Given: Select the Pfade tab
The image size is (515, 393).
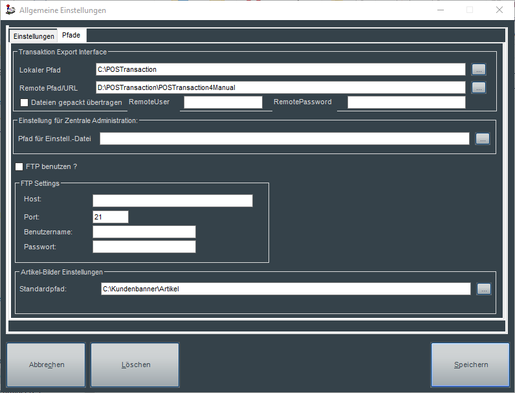Looking at the screenshot, I should (71, 36).
